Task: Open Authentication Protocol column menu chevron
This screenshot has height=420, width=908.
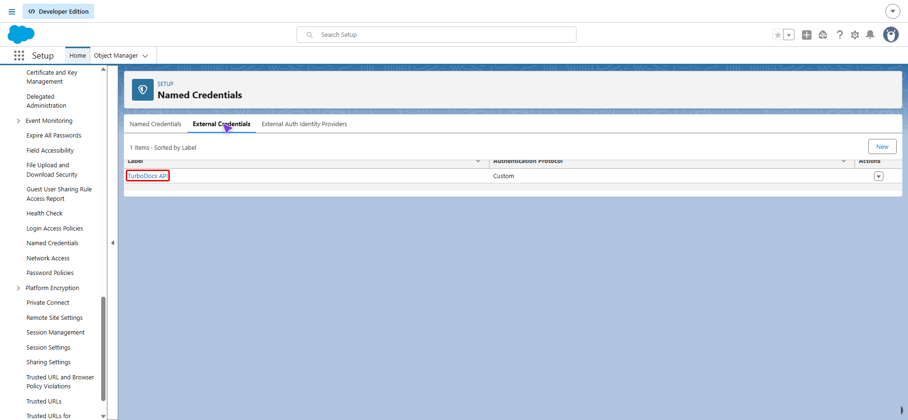Action: click(844, 161)
